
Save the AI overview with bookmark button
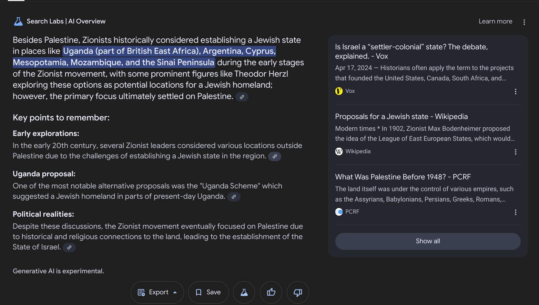click(x=208, y=292)
